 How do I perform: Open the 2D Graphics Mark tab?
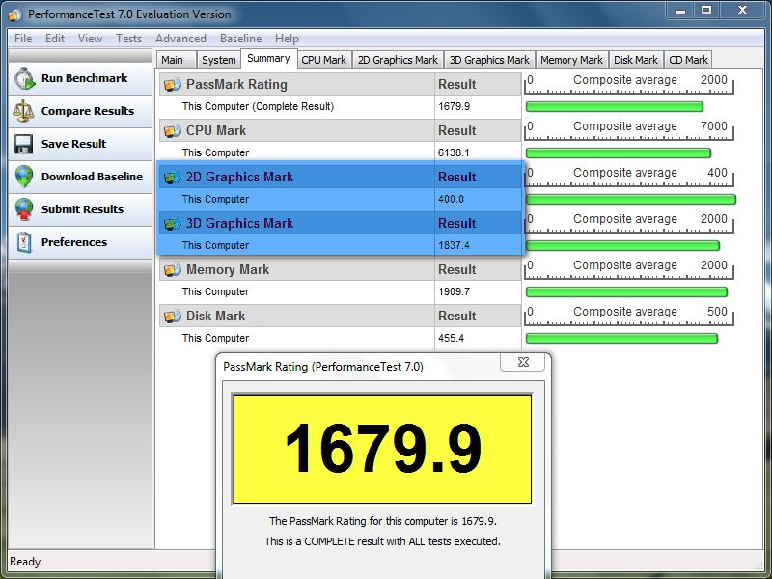[398, 60]
